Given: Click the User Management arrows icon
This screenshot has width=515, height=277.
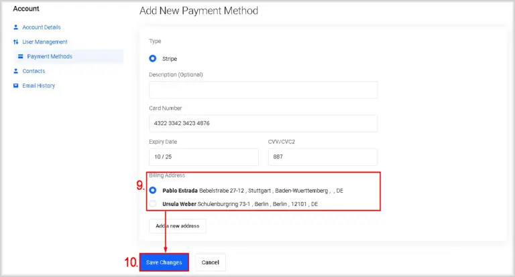Looking at the screenshot, I should pos(16,41).
